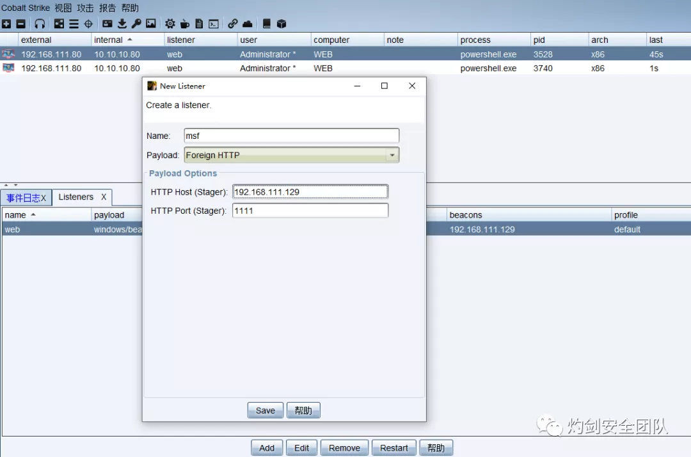The image size is (691, 457).
Task: Close the New Listener dialog
Action: pos(412,86)
